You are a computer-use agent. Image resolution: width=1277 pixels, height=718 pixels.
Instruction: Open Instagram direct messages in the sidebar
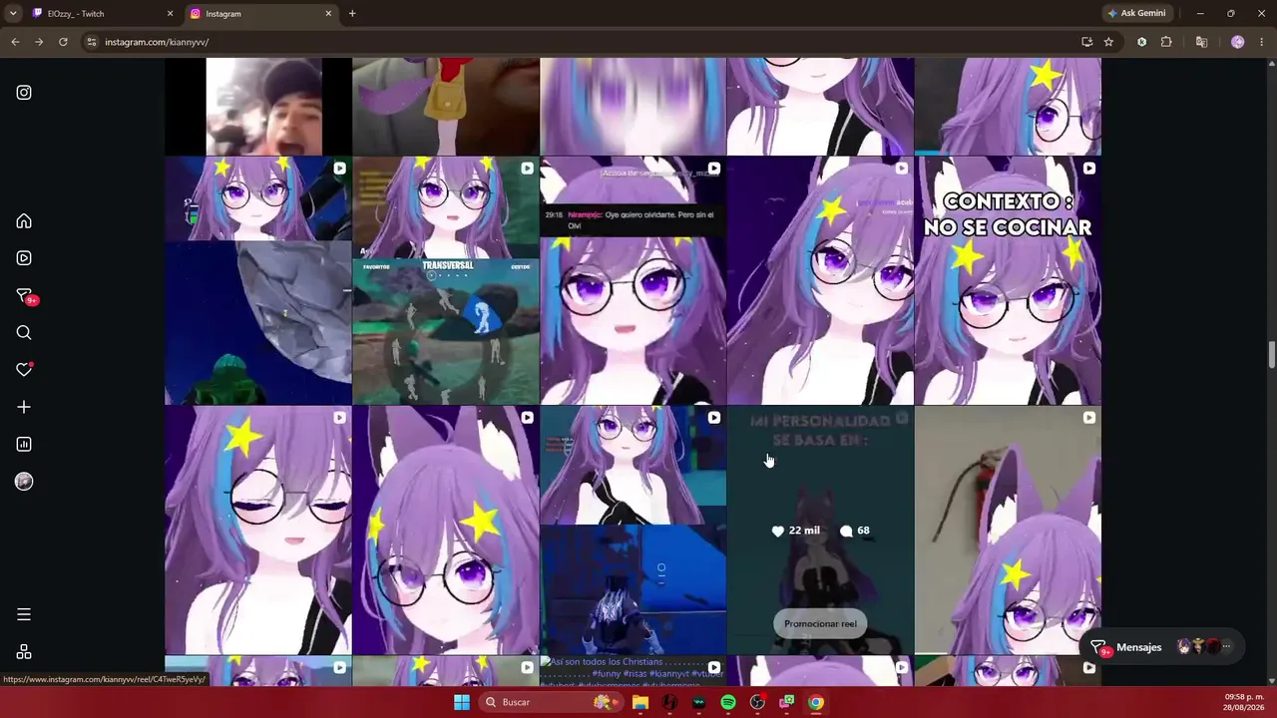coord(25,296)
